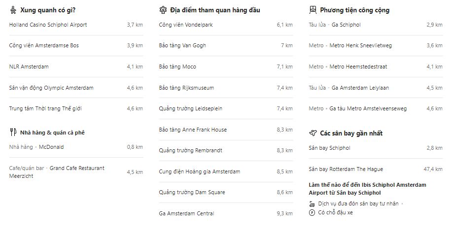Click the Công viên Vondelpark entry
The height and width of the screenshot is (237, 451).
click(x=186, y=25)
